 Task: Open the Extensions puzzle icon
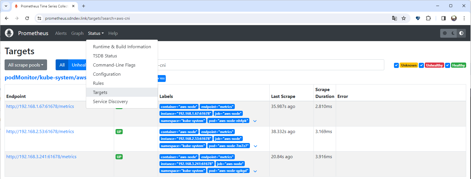[428, 18]
